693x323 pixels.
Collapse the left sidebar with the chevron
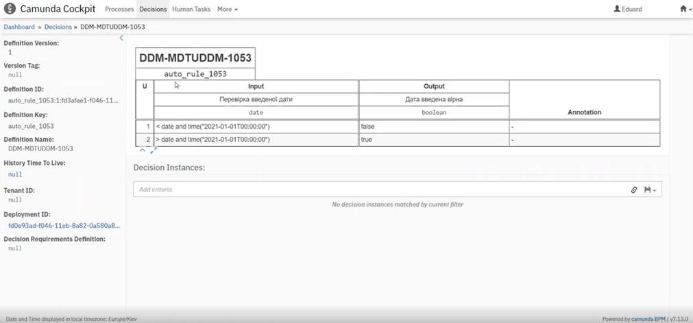point(121,38)
